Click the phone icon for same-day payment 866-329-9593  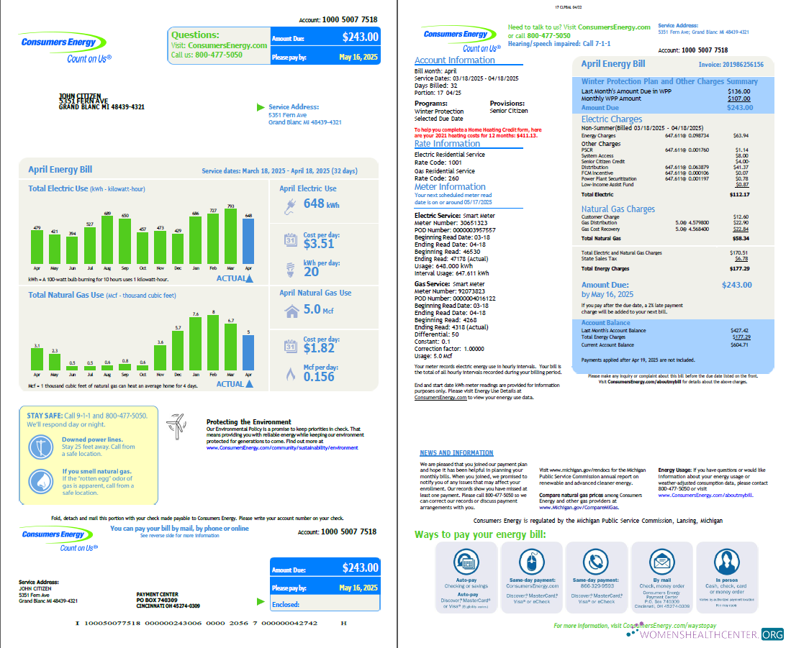tap(597, 564)
